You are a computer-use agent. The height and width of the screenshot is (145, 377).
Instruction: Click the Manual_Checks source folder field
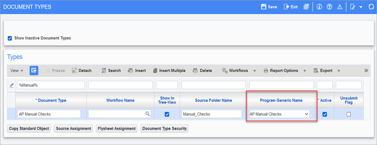click(x=212, y=114)
